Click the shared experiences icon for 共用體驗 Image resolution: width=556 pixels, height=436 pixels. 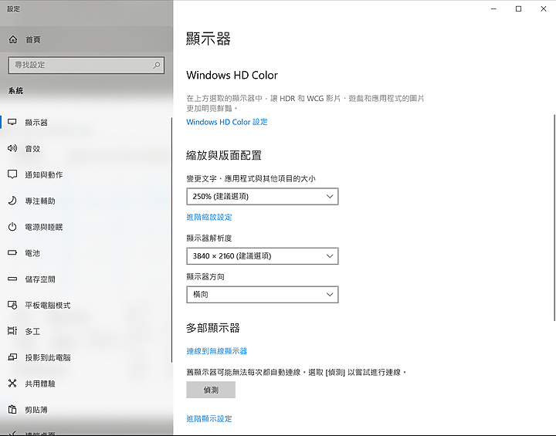pos(12,384)
